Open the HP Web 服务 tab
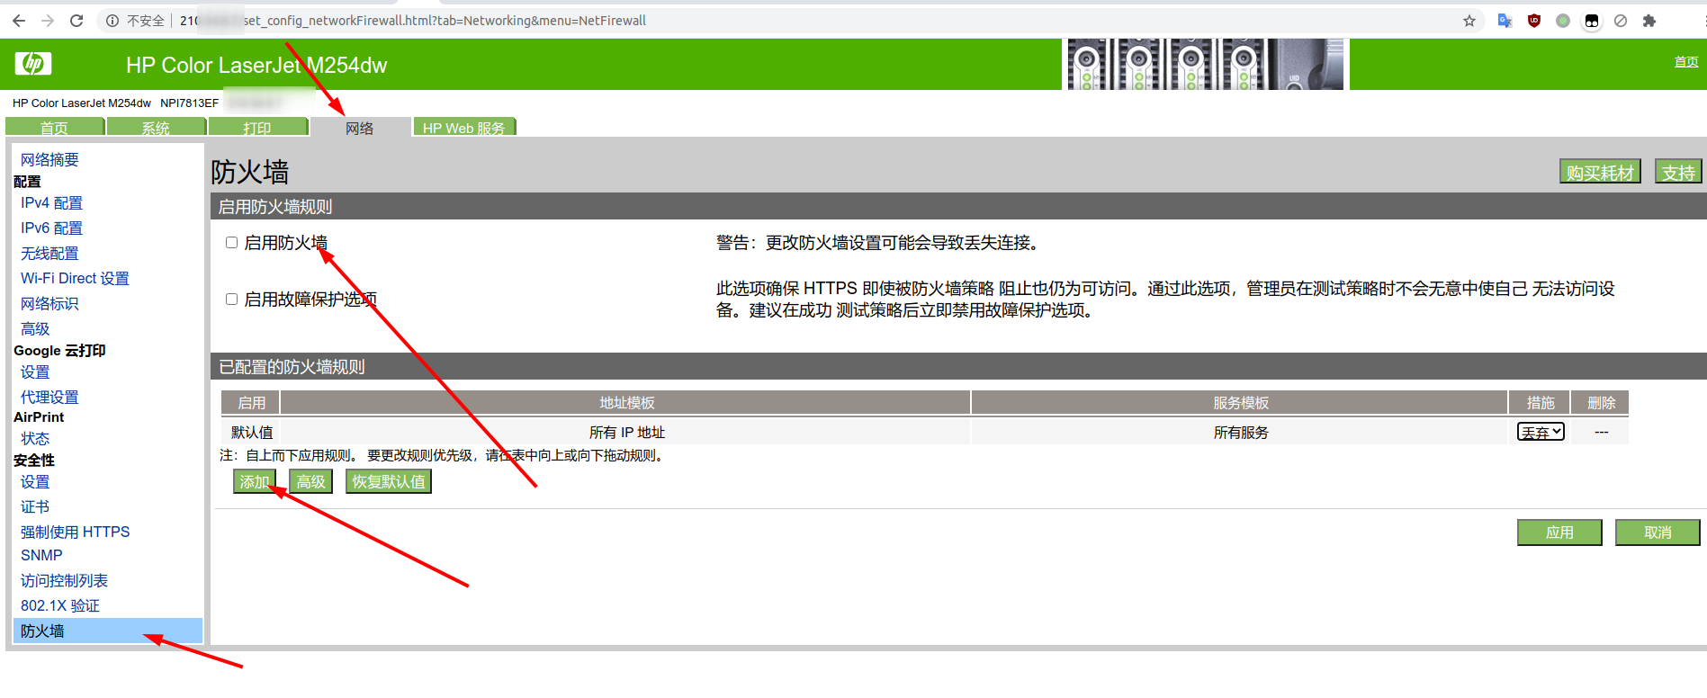Viewport: 1707px width, 698px height. [x=463, y=128]
